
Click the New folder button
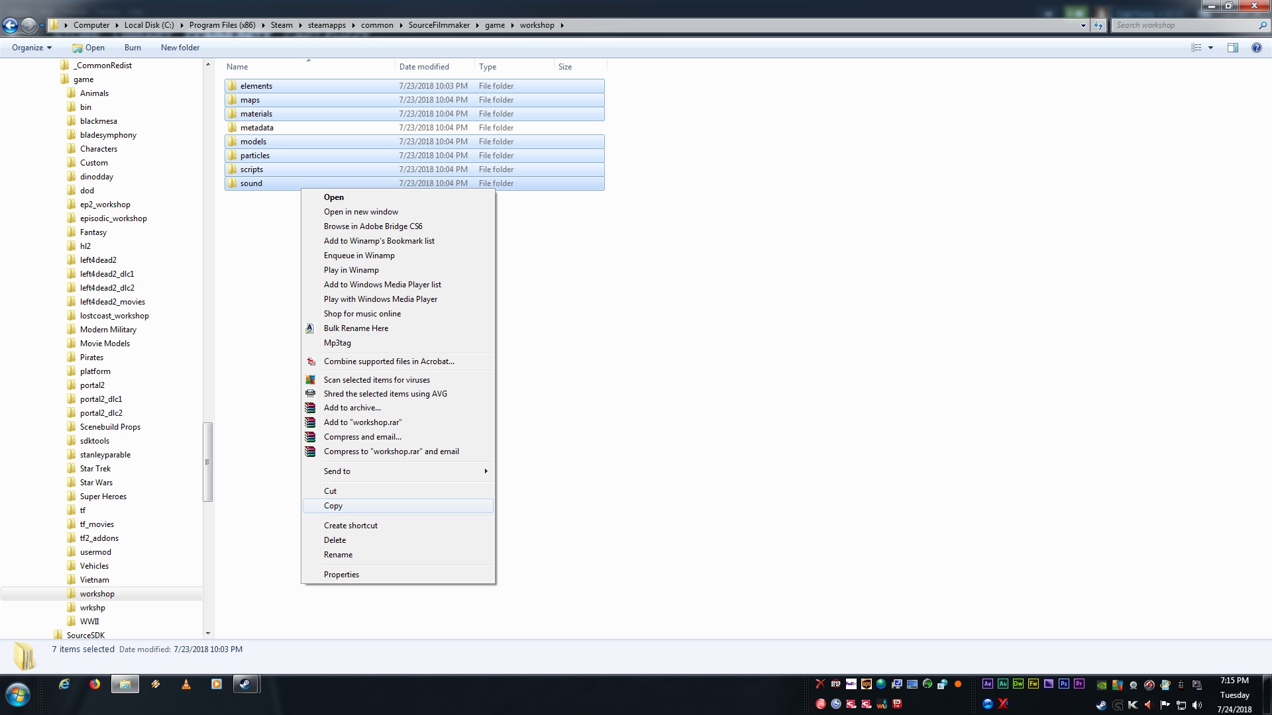[180, 48]
